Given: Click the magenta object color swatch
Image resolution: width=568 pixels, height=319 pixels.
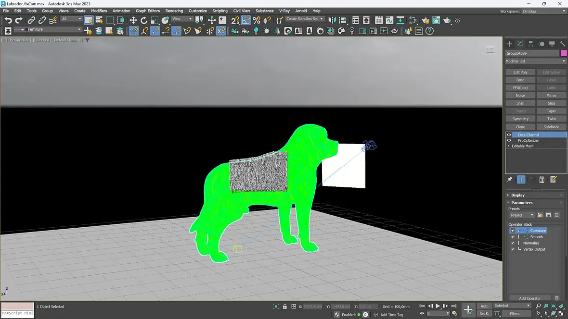Looking at the screenshot, I should [x=563, y=53].
